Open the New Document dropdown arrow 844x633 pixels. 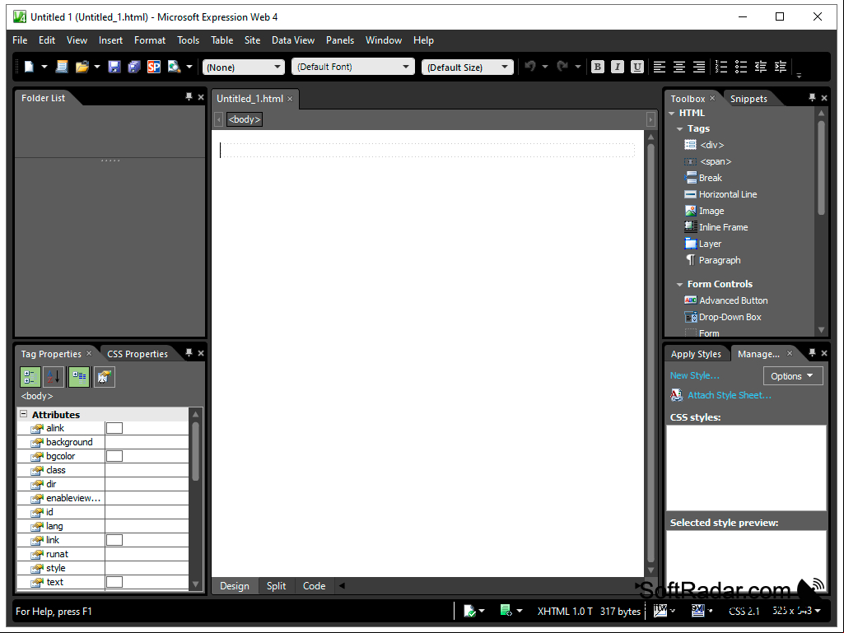point(44,67)
